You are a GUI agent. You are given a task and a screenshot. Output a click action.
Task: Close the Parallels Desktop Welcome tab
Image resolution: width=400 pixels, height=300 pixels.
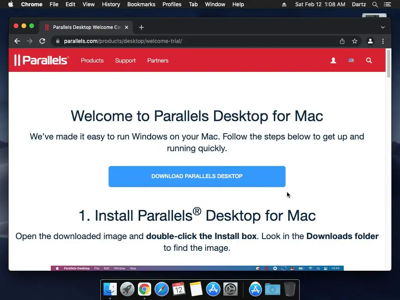click(x=127, y=27)
